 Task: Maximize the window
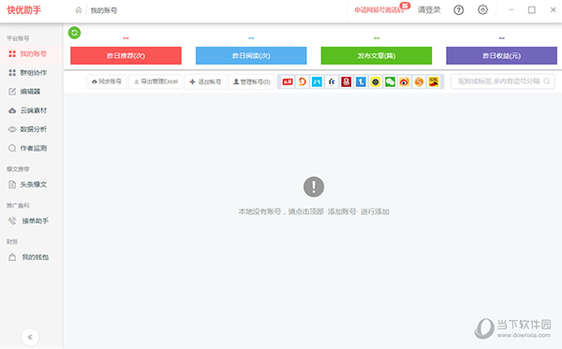click(x=531, y=9)
